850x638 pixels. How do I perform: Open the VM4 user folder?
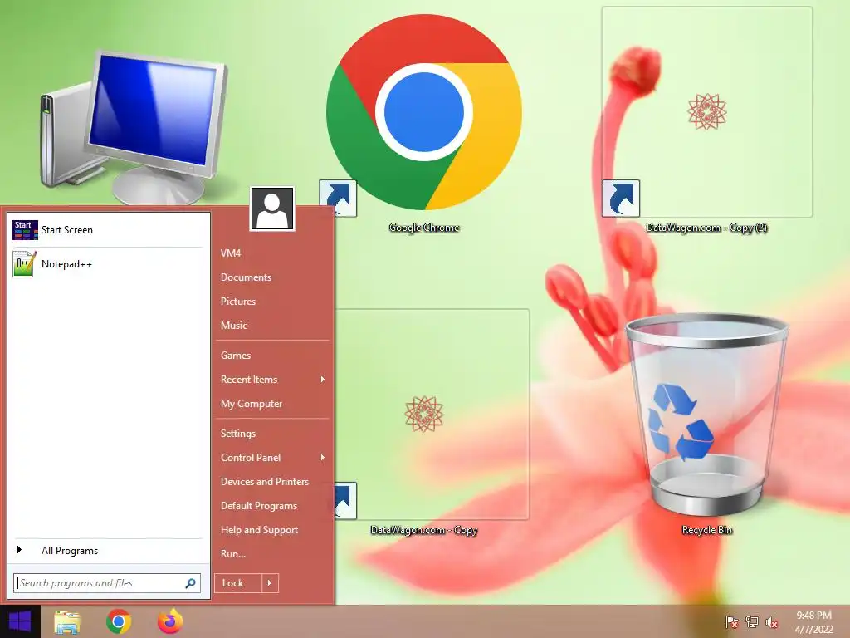pos(231,253)
